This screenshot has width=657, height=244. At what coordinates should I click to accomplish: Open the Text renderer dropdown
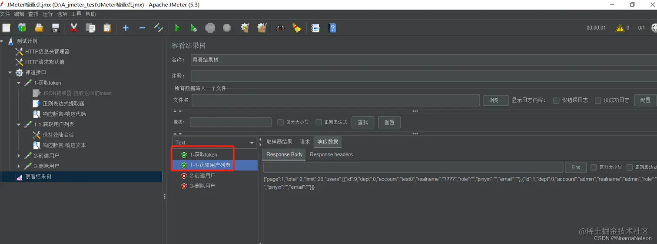pos(215,142)
